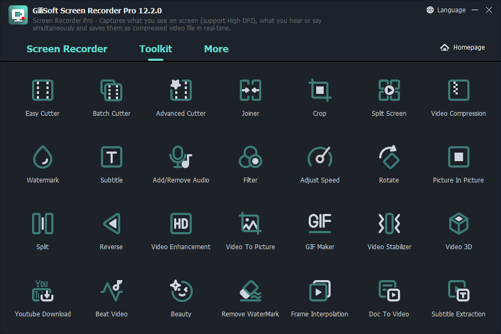Select Video Compression
Image resolution: width=501 pixels, height=334 pixels.
tap(458, 96)
